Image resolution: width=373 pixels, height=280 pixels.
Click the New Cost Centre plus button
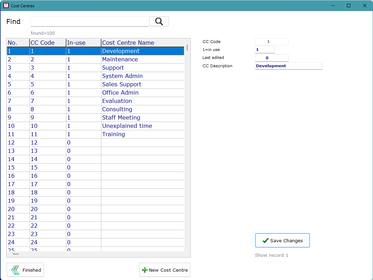(165, 270)
